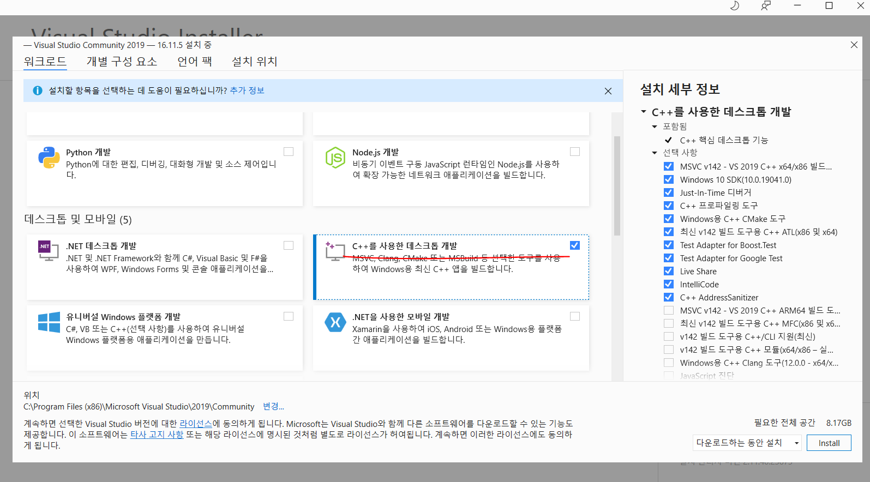The width and height of the screenshot is (870, 482).
Task: Check the Universal Windows Platform workload
Action: coord(289,316)
